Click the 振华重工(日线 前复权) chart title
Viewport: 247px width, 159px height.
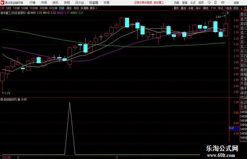13,13
